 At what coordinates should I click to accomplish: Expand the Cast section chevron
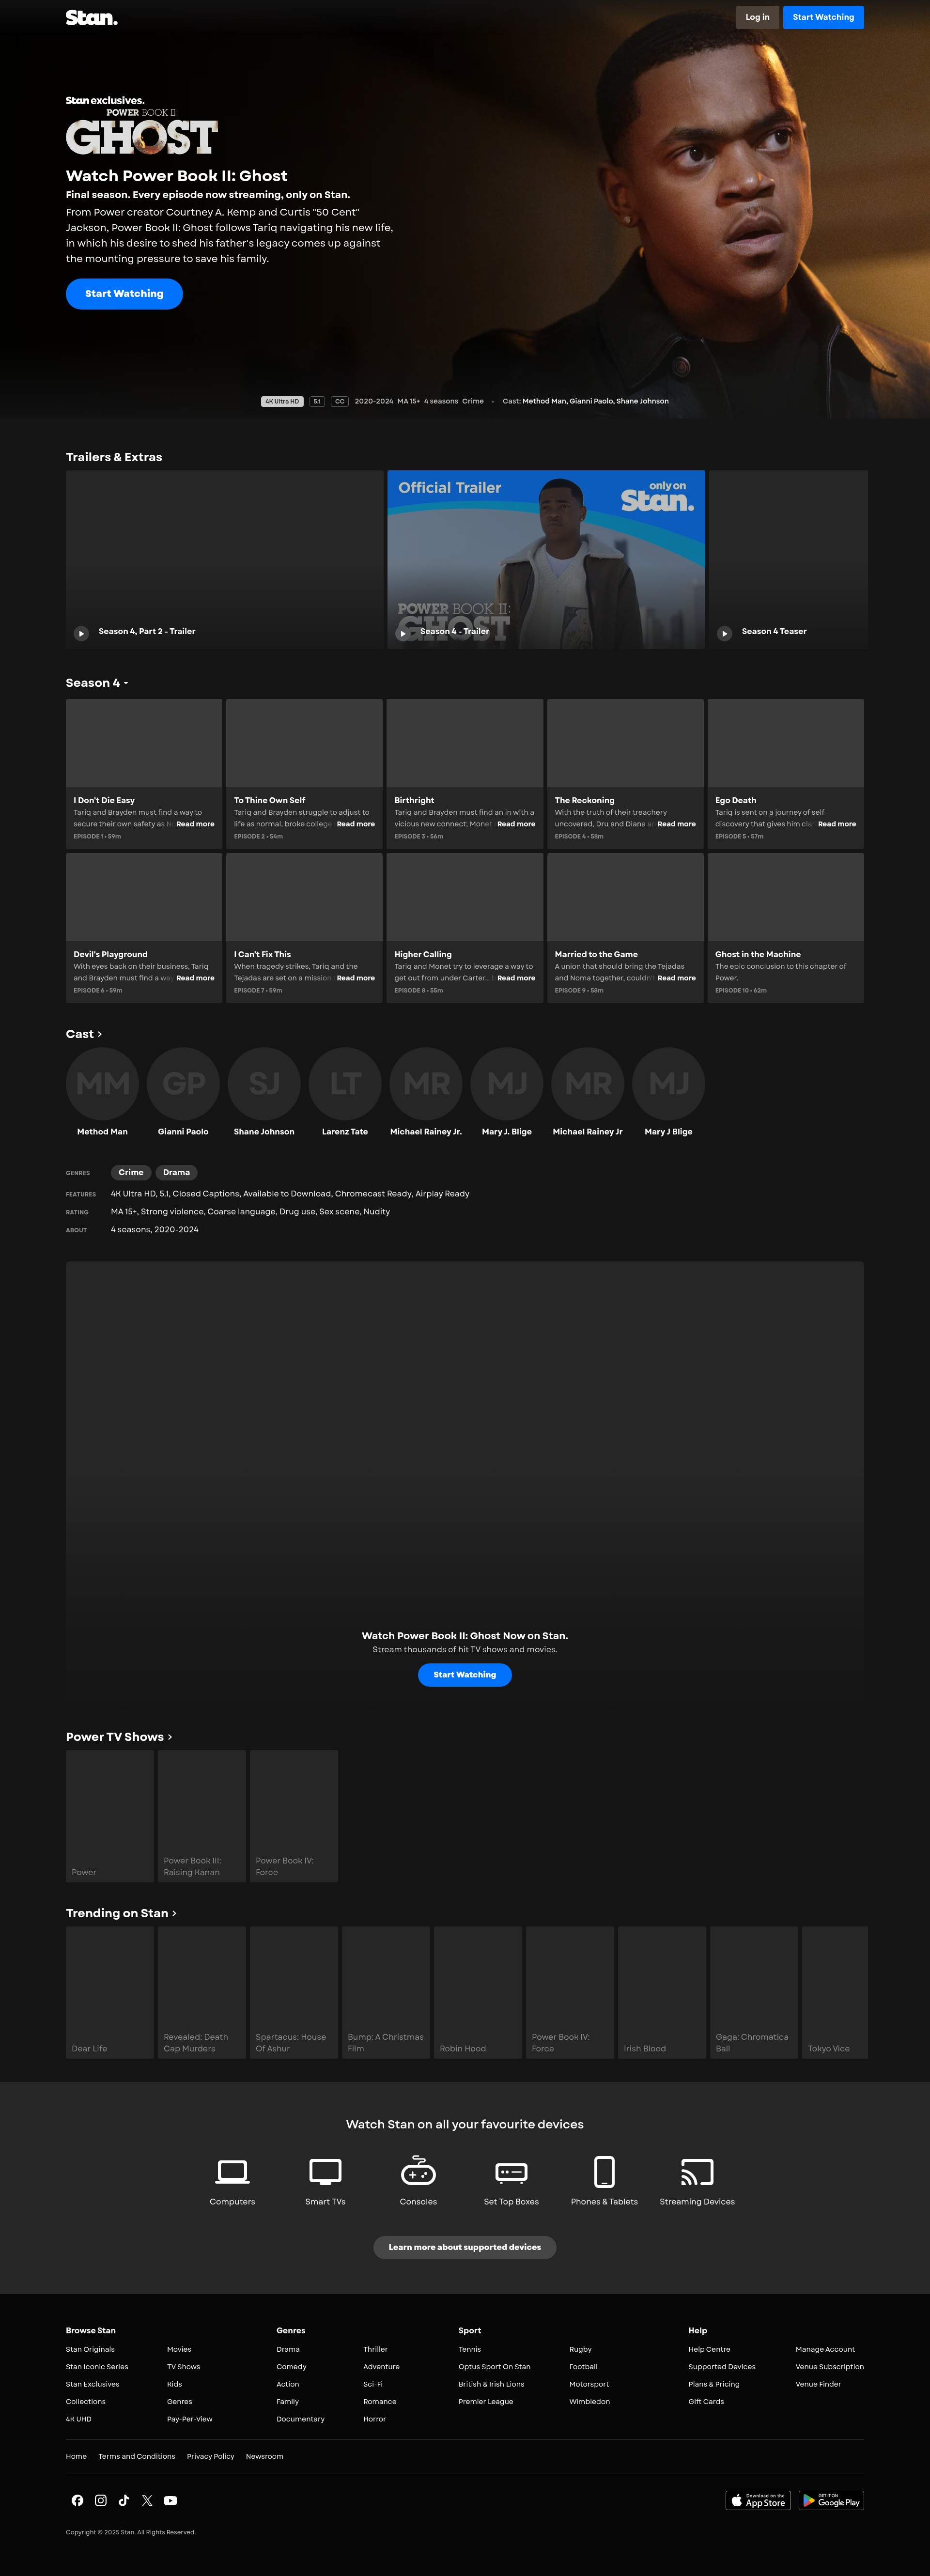(x=99, y=1034)
